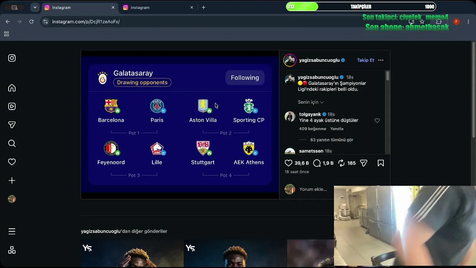Click the 1,9 B comment count

tap(328, 163)
